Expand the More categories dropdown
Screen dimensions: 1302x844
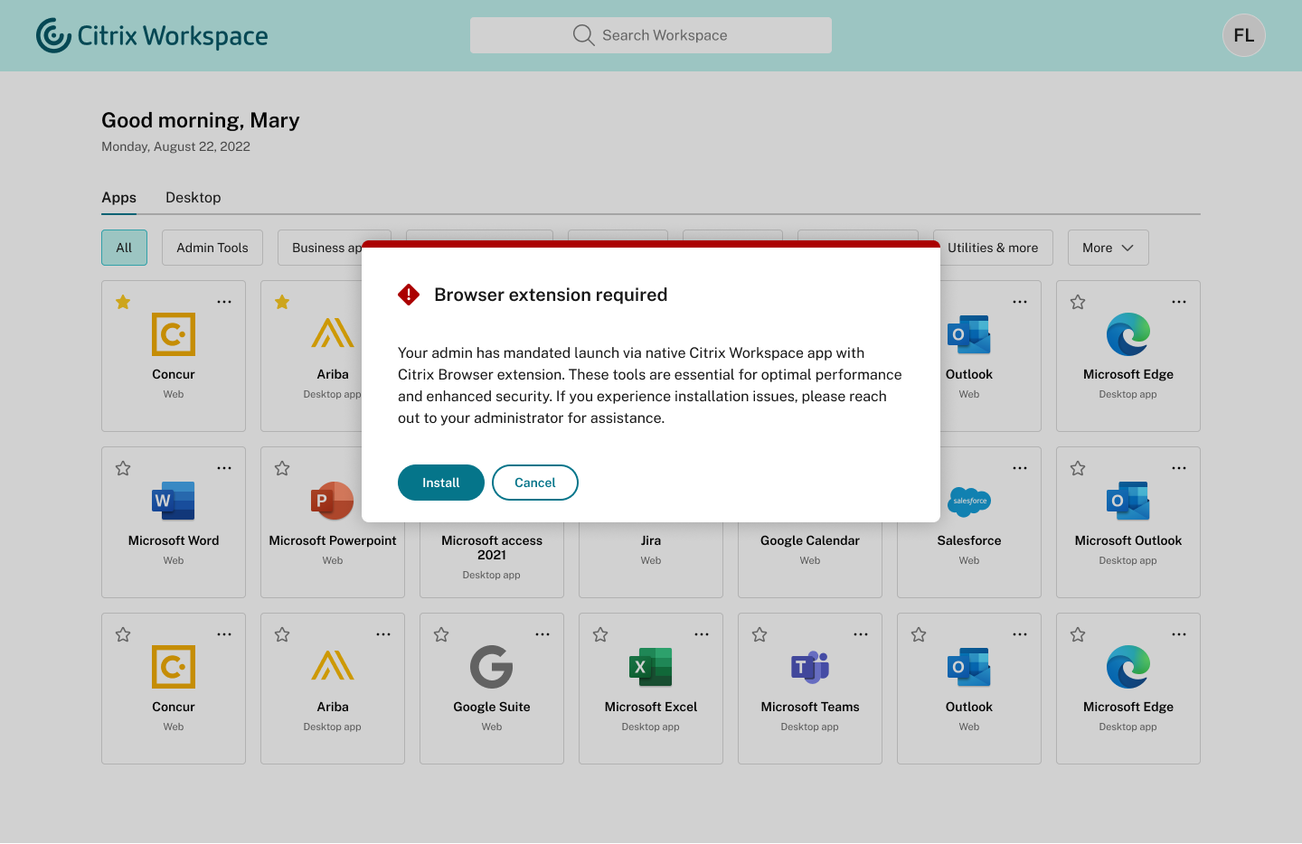pyautogui.click(x=1109, y=248)
